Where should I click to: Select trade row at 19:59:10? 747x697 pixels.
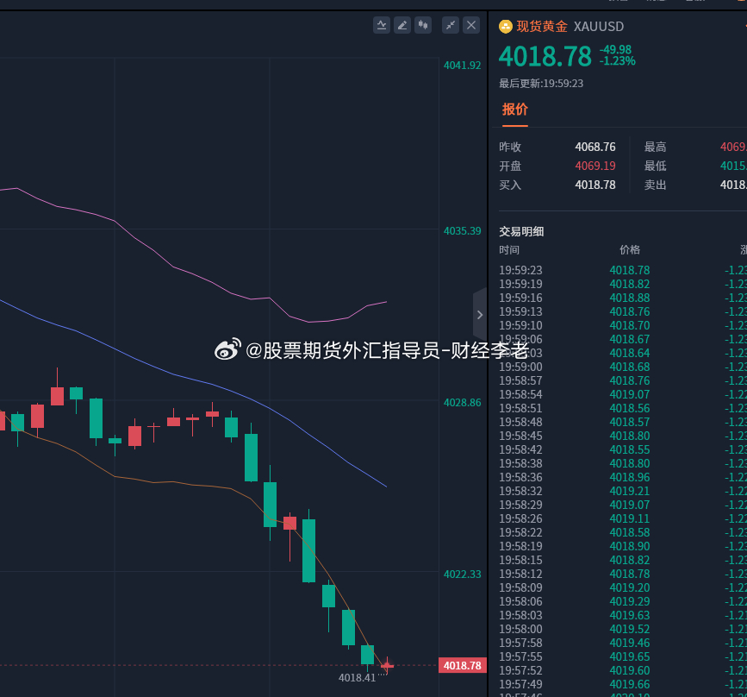(623, 326)
